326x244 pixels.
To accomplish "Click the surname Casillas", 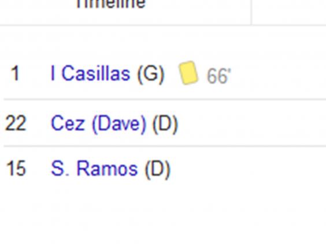I will (x=96, y=73).
